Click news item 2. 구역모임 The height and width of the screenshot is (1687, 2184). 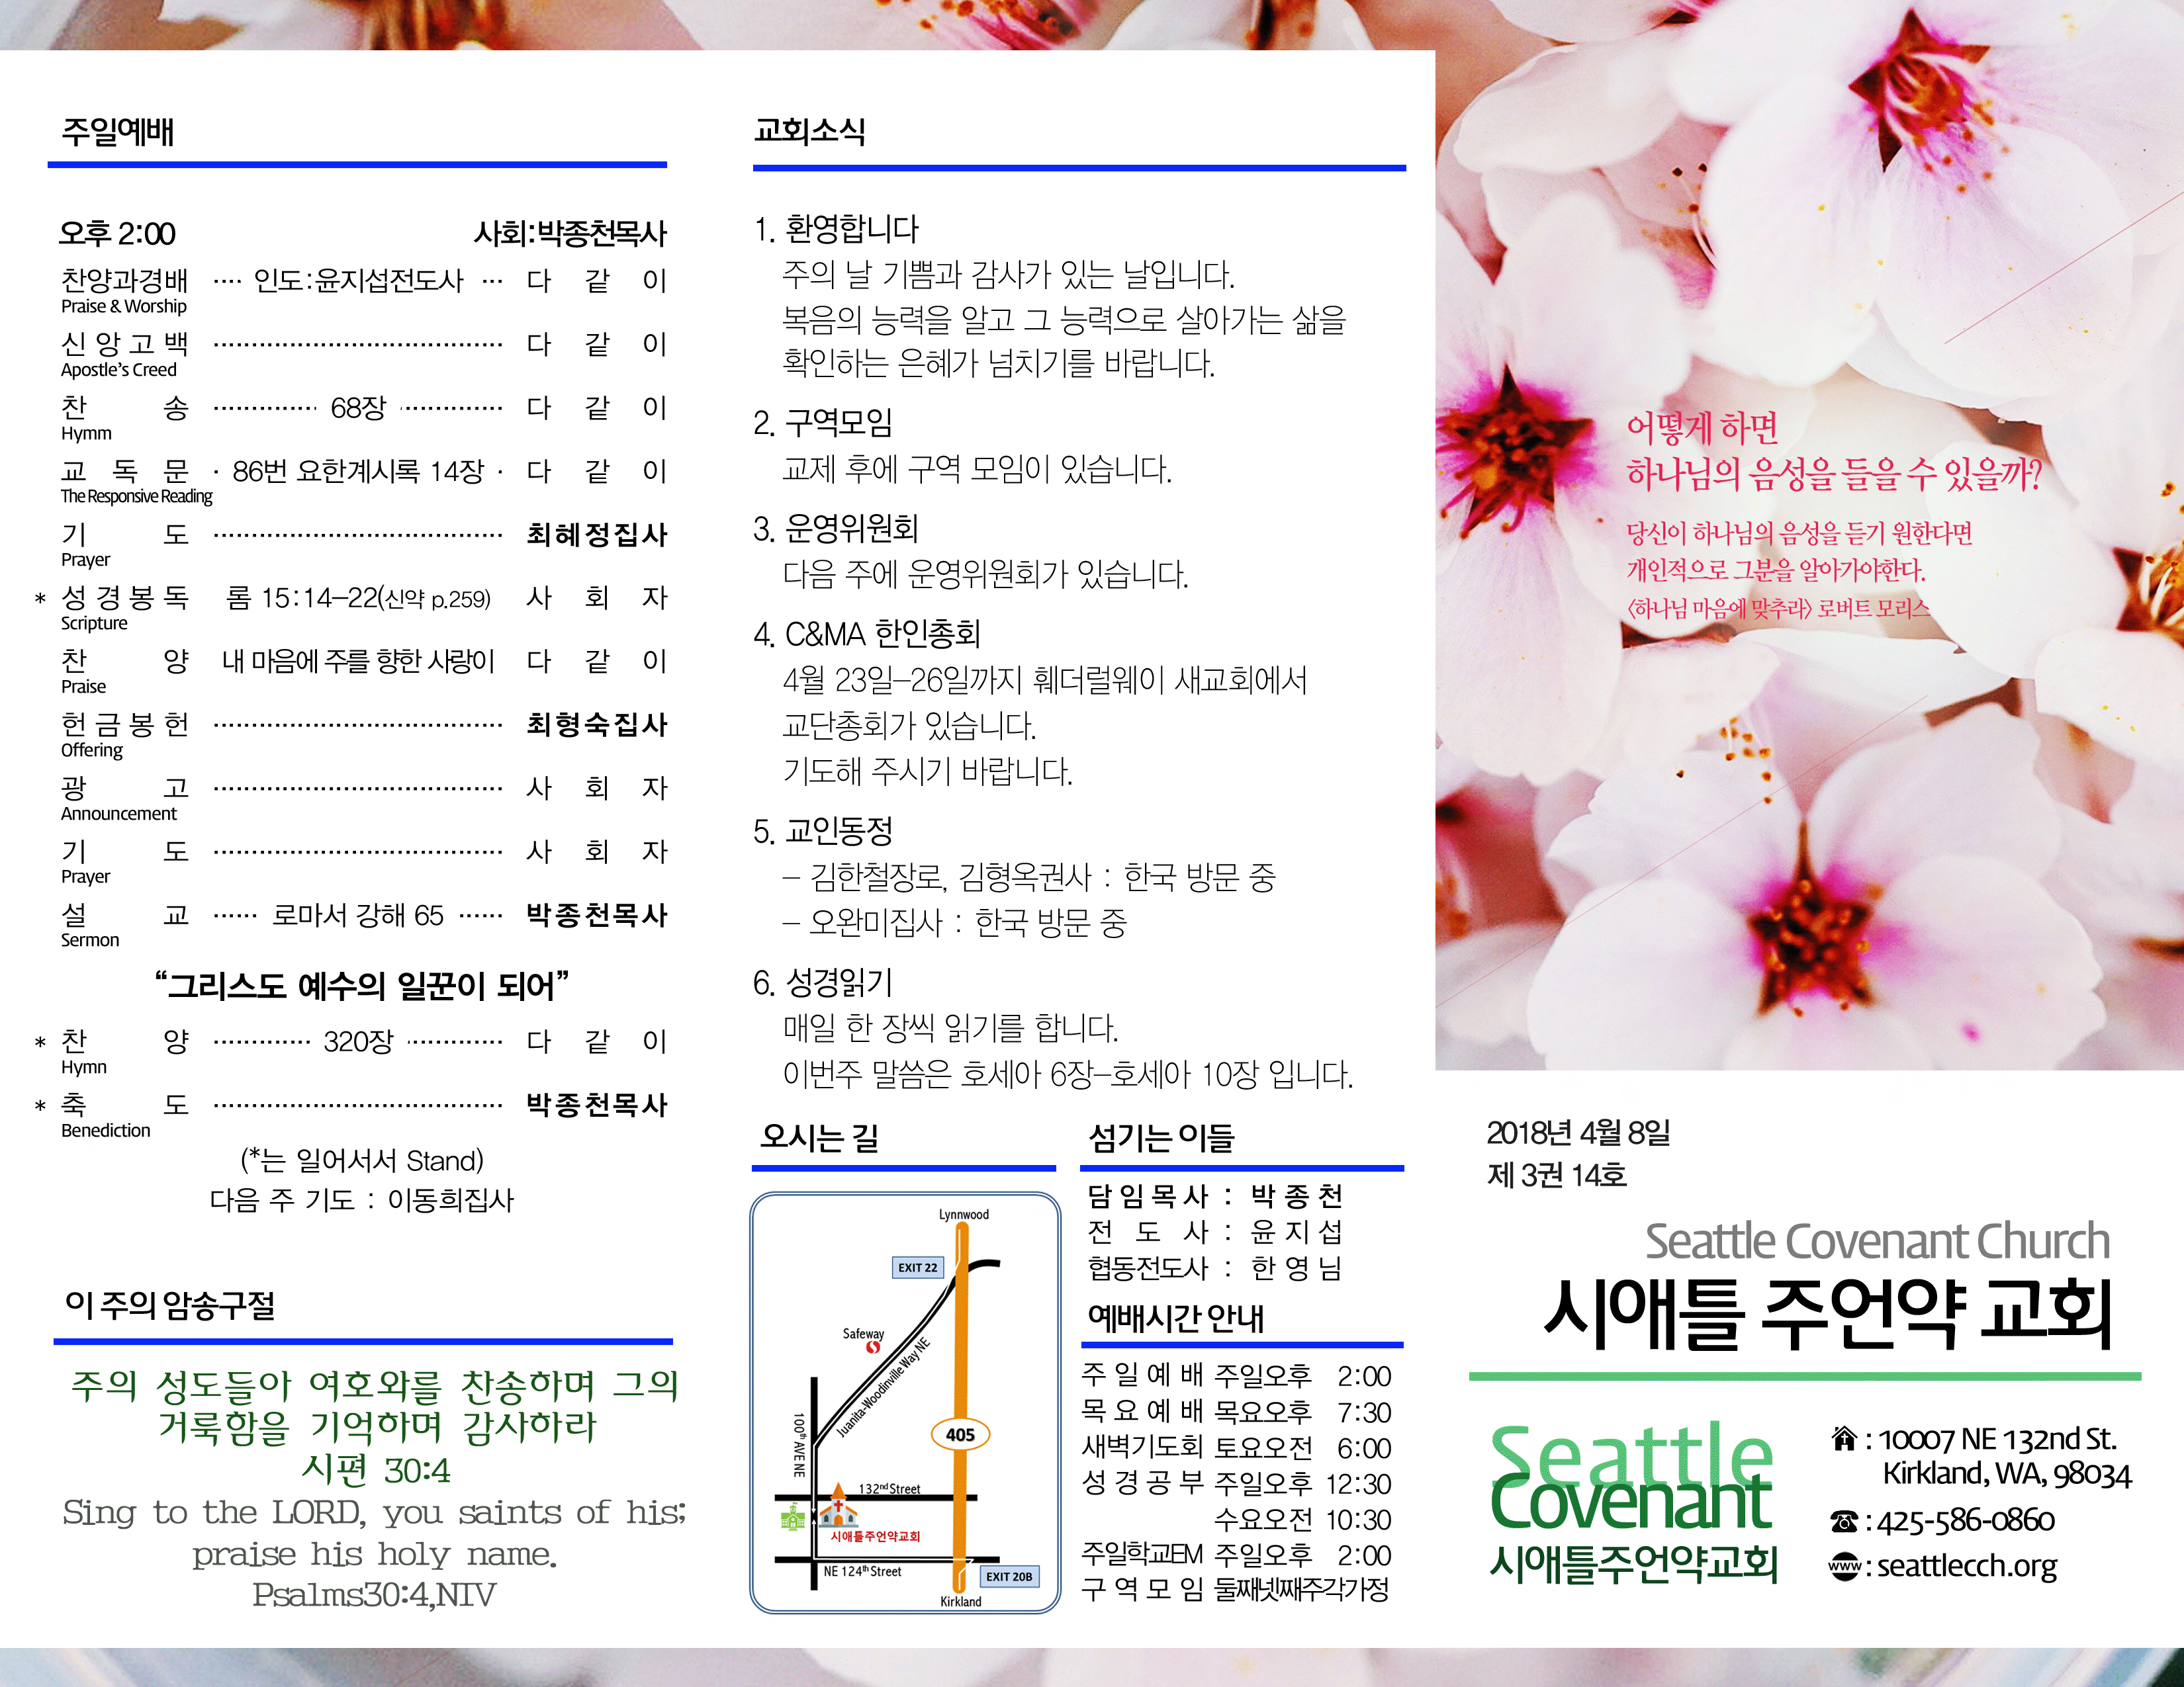(x=823, y=424)
